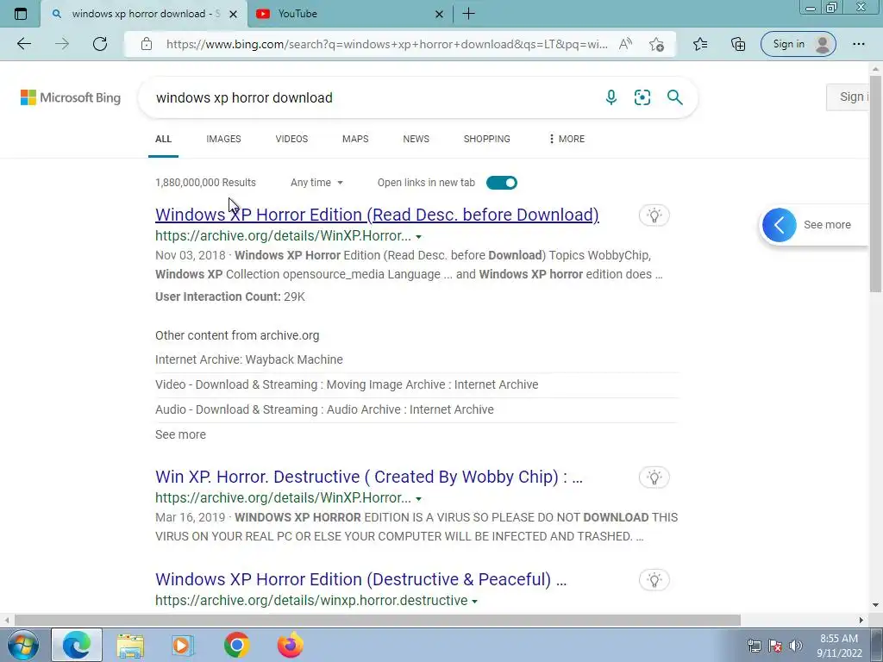Open volume control in system tray
The height and width of the screenshot is (662, 883).
pos(796,646)
